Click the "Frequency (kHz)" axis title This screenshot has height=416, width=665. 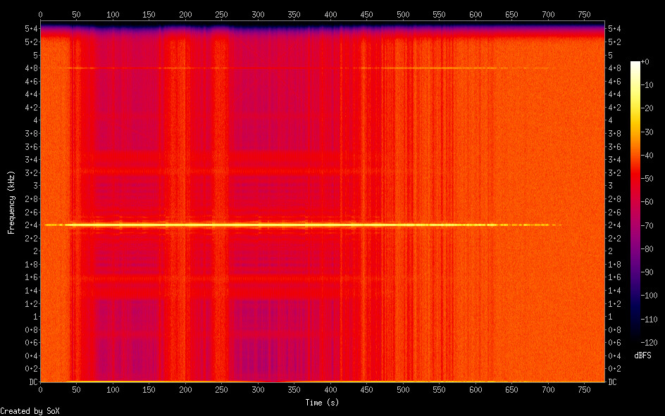11,201
